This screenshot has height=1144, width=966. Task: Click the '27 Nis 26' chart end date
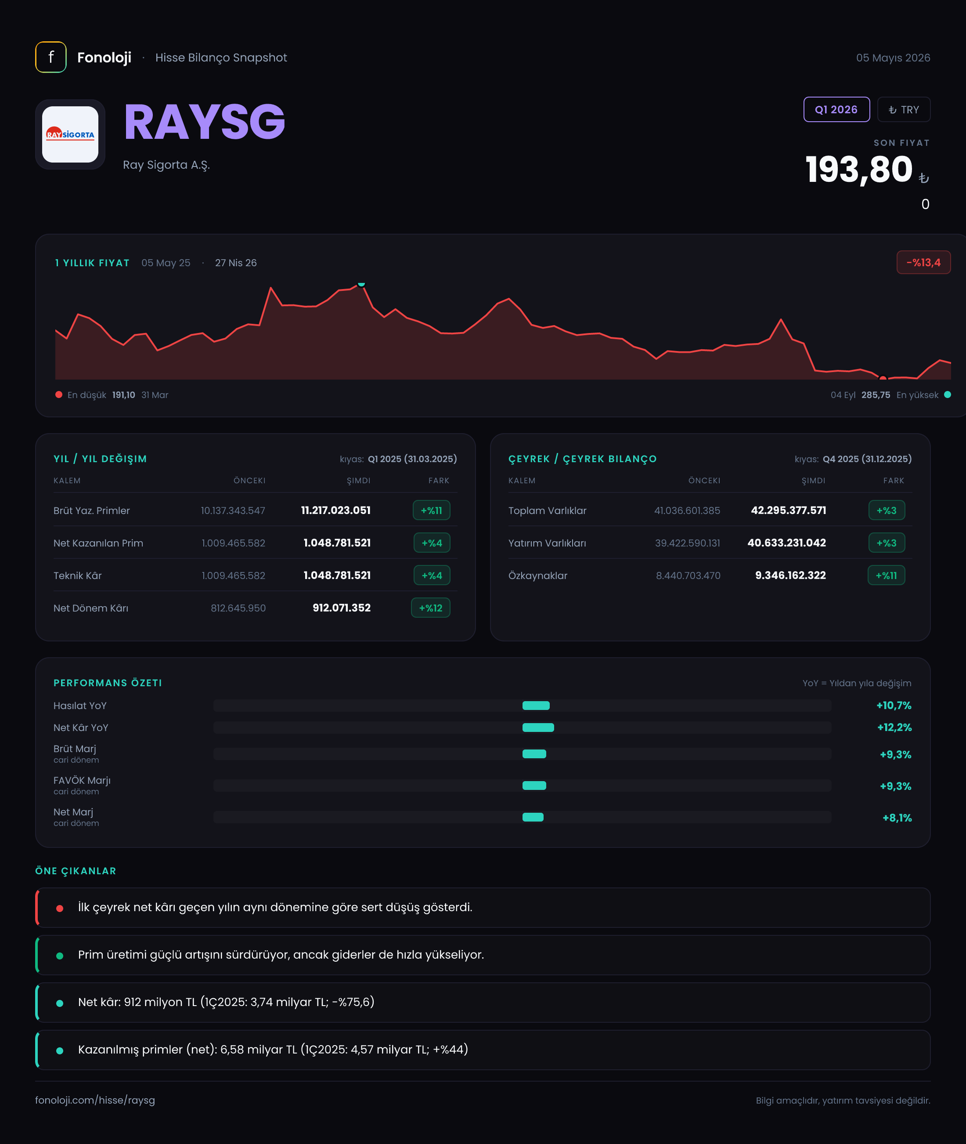[235, 263]
